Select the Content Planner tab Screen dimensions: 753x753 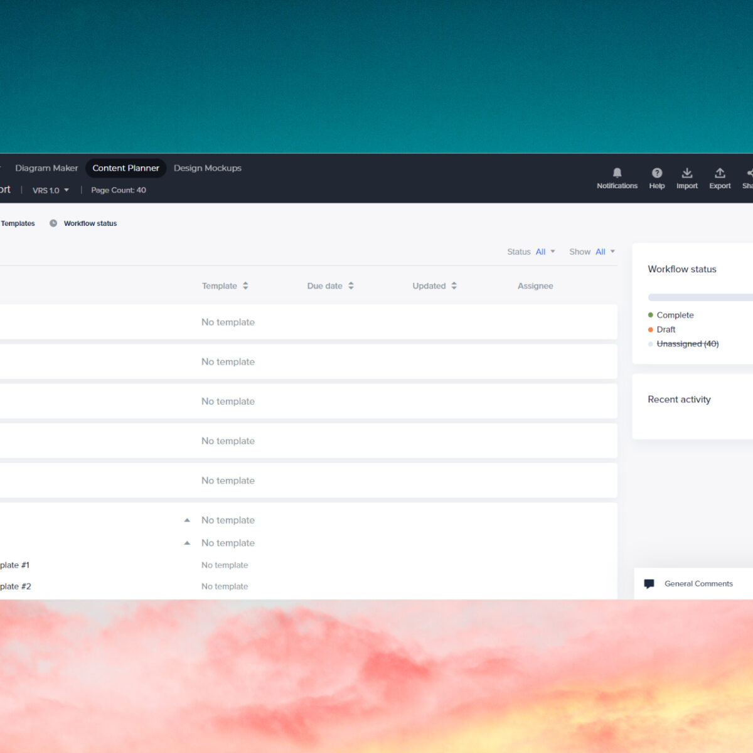125,168
